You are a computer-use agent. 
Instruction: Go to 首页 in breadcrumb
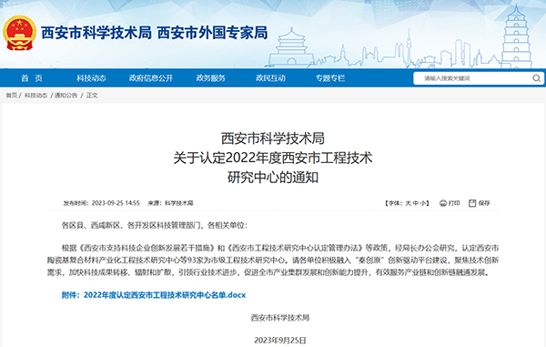coord(11,95)
